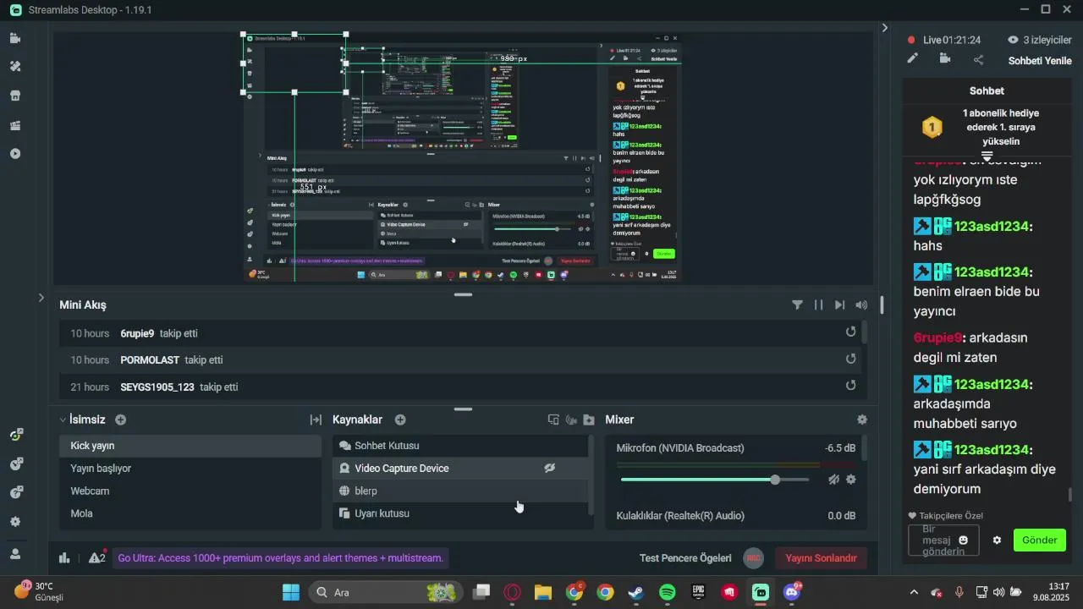The width and height of the screenshot is (1083, 609).
Task: Click Yayını Sonlandır to end the stream
Action: [821, 558]
